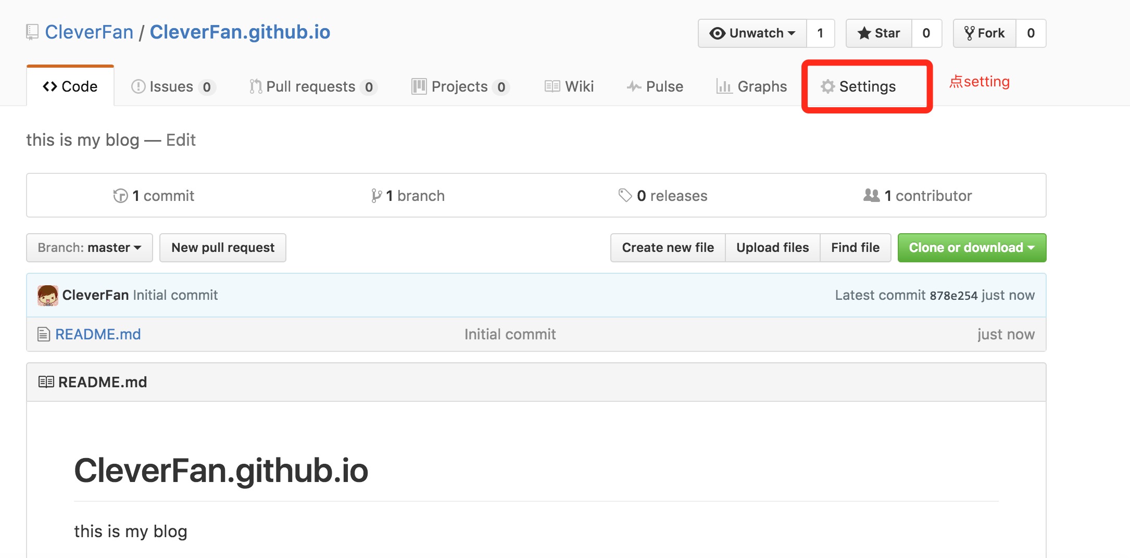
Task: Click the code brackets icon on Code tab
Action: (50, 86)
